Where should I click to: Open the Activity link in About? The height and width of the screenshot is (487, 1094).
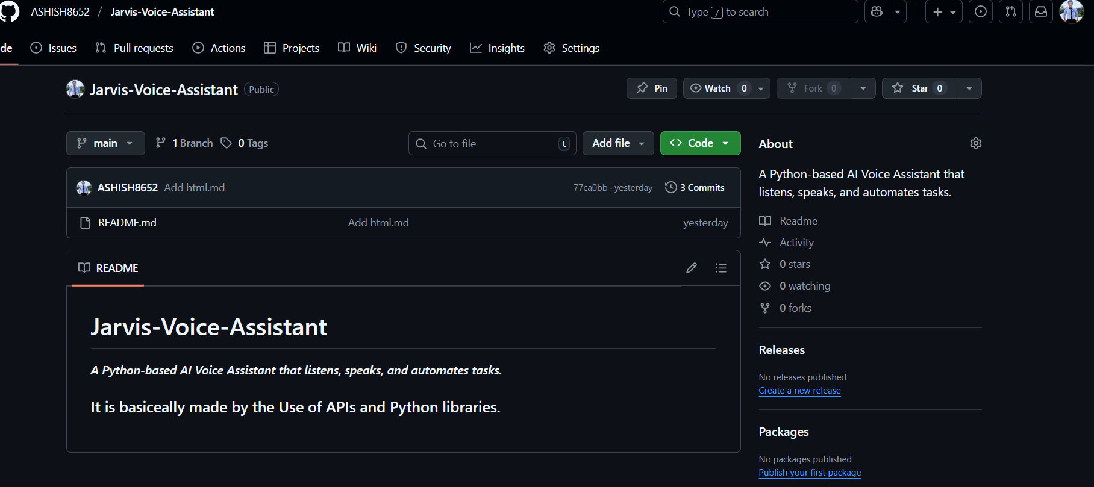pos(786,243)
